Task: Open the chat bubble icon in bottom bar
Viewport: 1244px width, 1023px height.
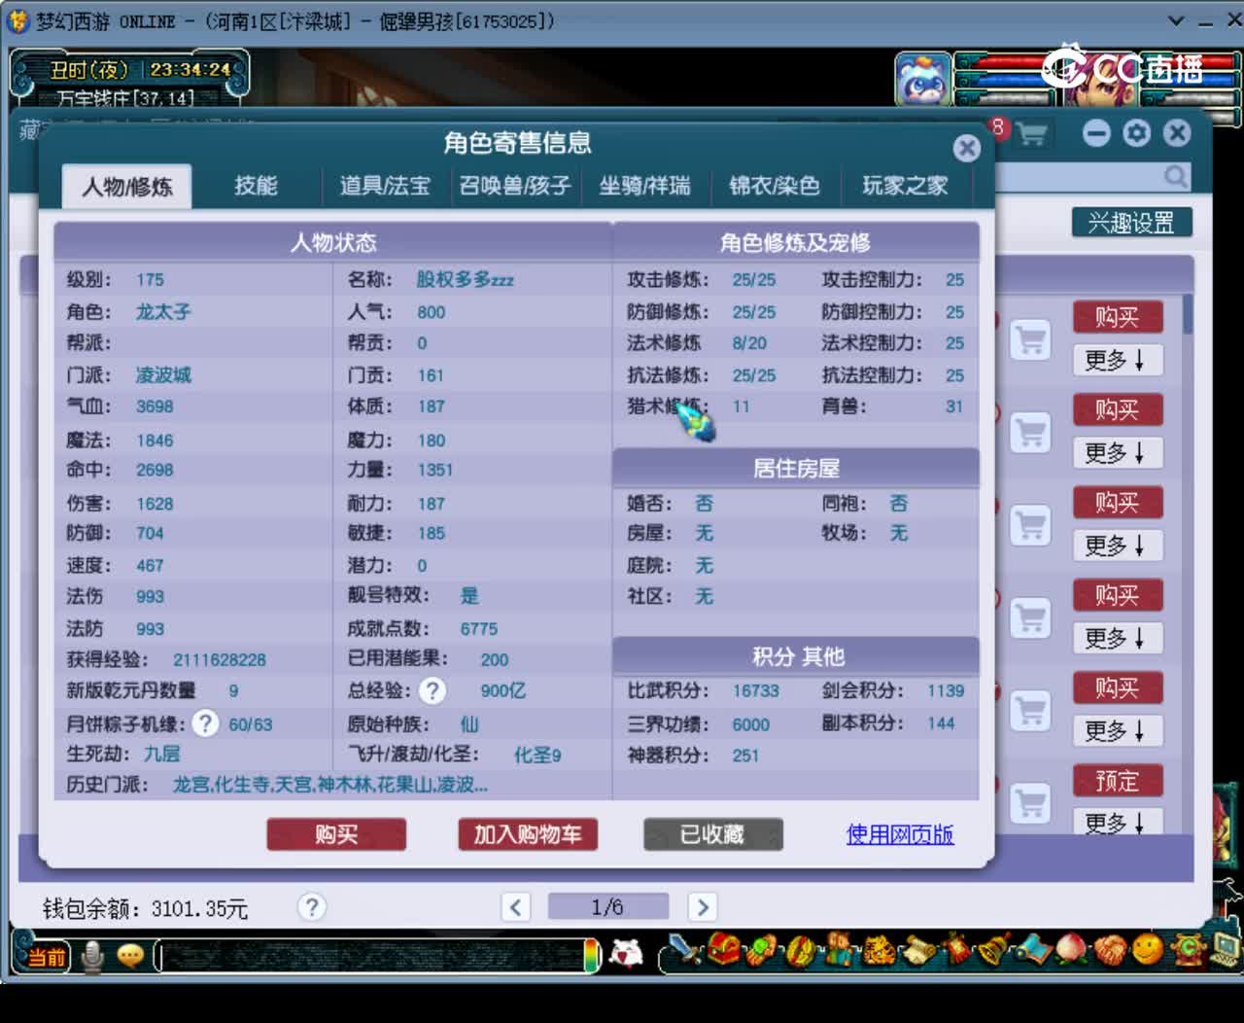Action: [x=130, y=957]
